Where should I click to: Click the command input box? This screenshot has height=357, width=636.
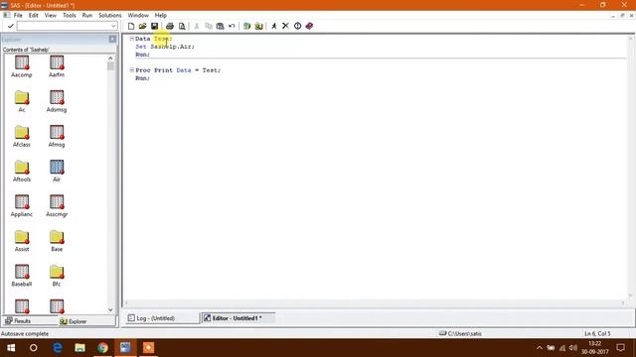[64, 26]
